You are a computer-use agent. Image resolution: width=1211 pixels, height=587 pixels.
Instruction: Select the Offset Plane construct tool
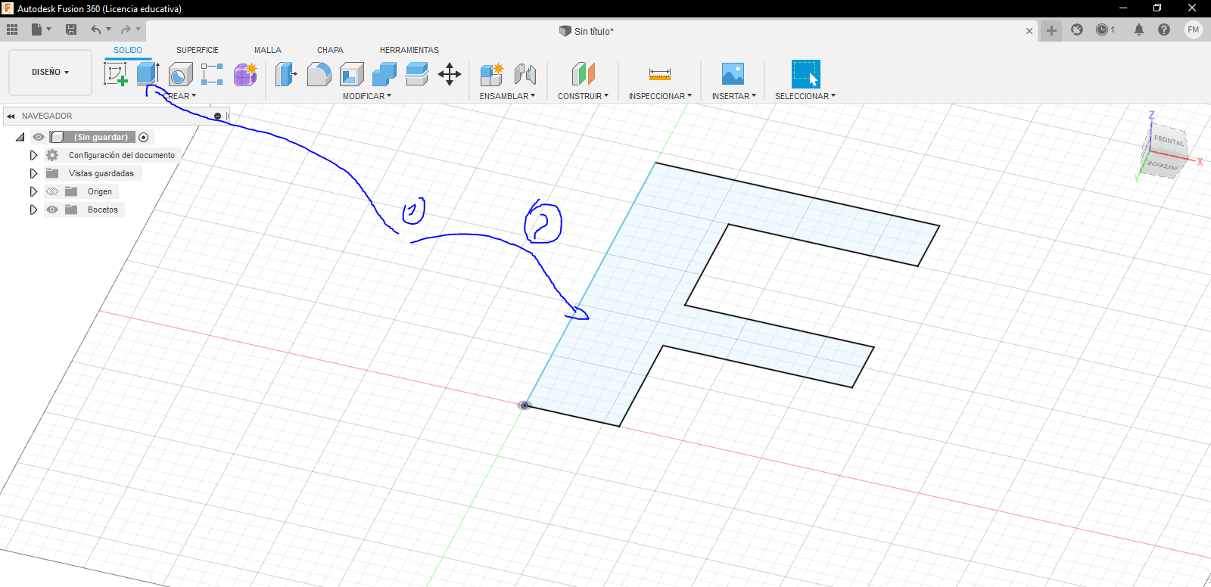[x=584, y=74]
